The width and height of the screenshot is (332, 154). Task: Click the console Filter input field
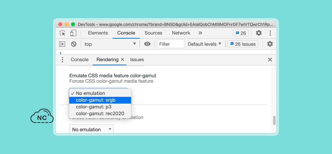pyautogui.click(x=171, y=44)
